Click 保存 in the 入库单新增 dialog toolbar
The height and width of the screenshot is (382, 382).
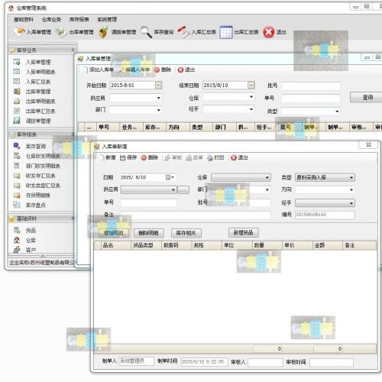pos(128,157)
